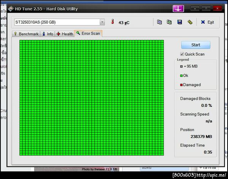This screenshot has width=228, height=179.
Task: Switch to the Health tab
Action: click(x=65, y=34)
